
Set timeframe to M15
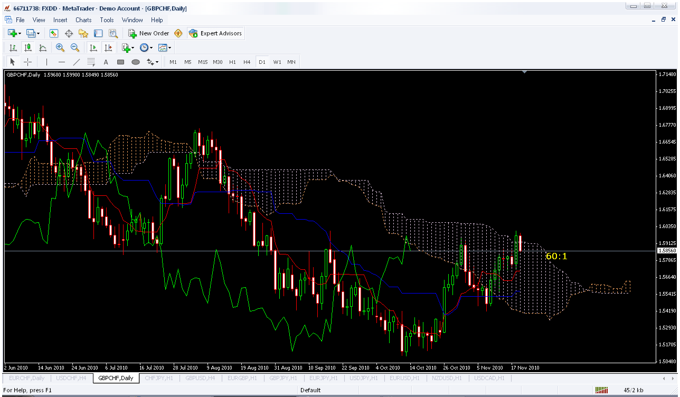203,62
